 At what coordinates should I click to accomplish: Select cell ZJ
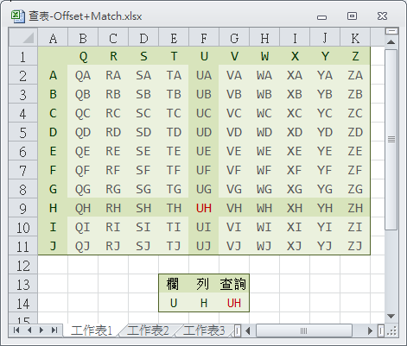pos(355,246)
